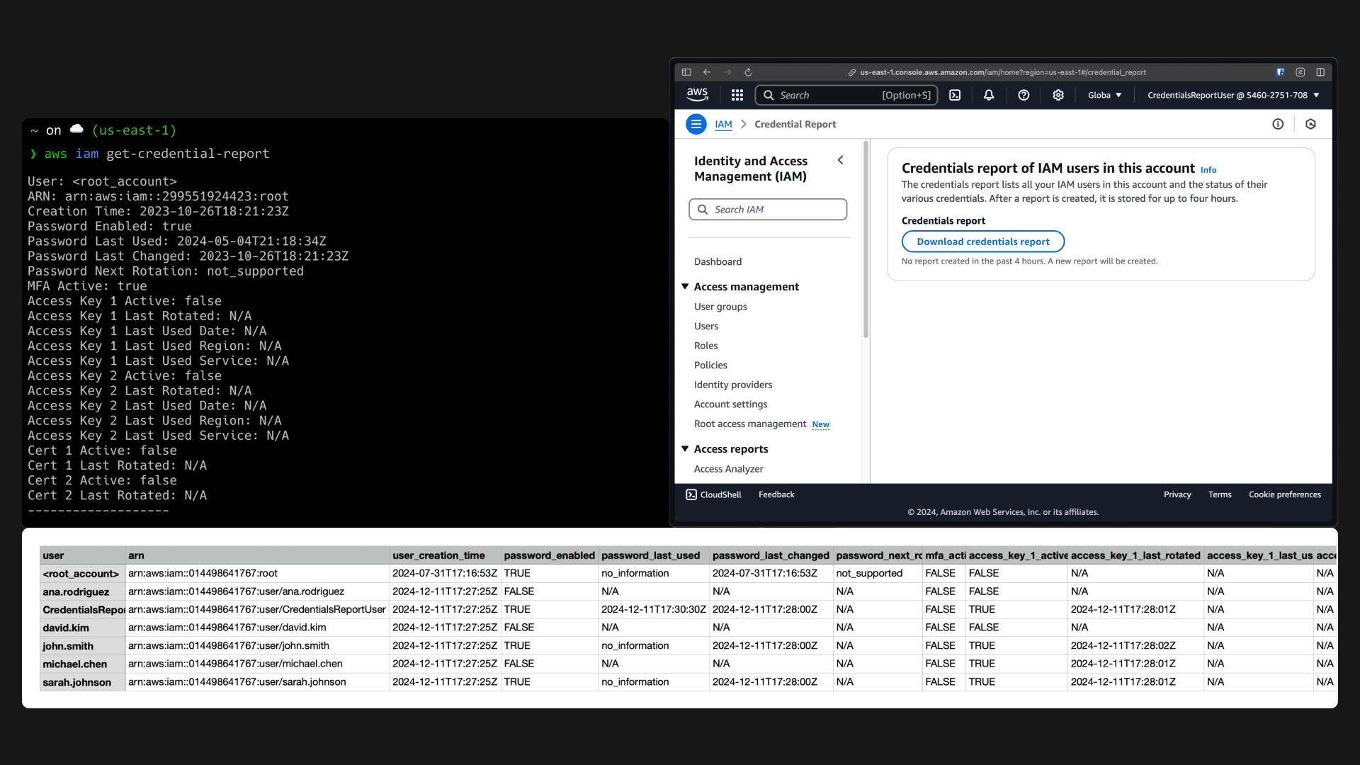Click the terminal ARN line ending in :root

tap(158, 196)
